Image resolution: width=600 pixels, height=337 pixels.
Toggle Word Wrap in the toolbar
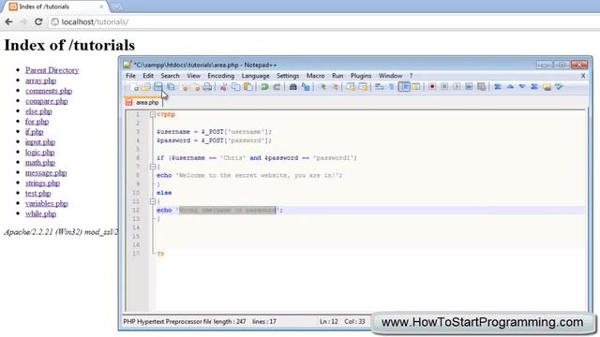tap(379, 87)
